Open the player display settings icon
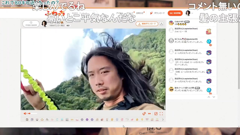Viewport: 240px width, 135px height. pyautogui.click(x=144, y=113)
